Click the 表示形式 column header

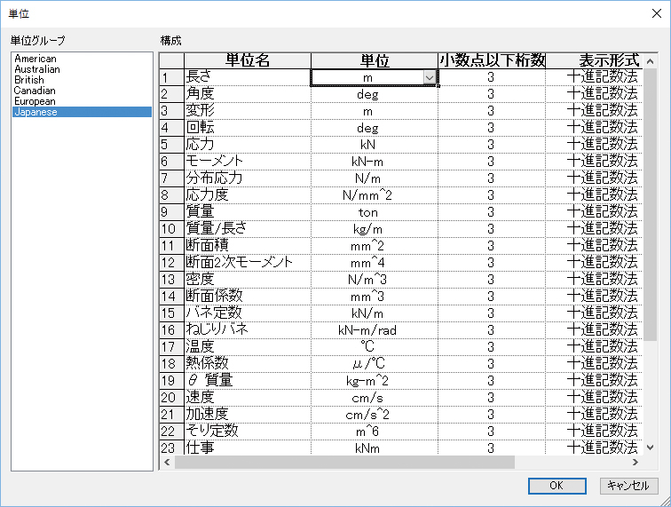click(x=595, y=60)
